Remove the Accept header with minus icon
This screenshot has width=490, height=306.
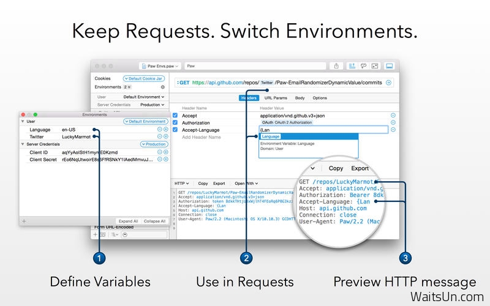393,116
